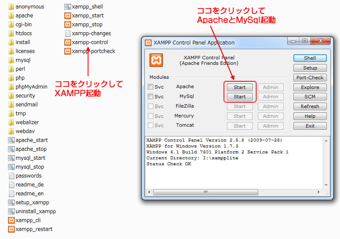Select the webdav folder icon
The height and width of the screenshot is (239, 340).
pos(11,131)
